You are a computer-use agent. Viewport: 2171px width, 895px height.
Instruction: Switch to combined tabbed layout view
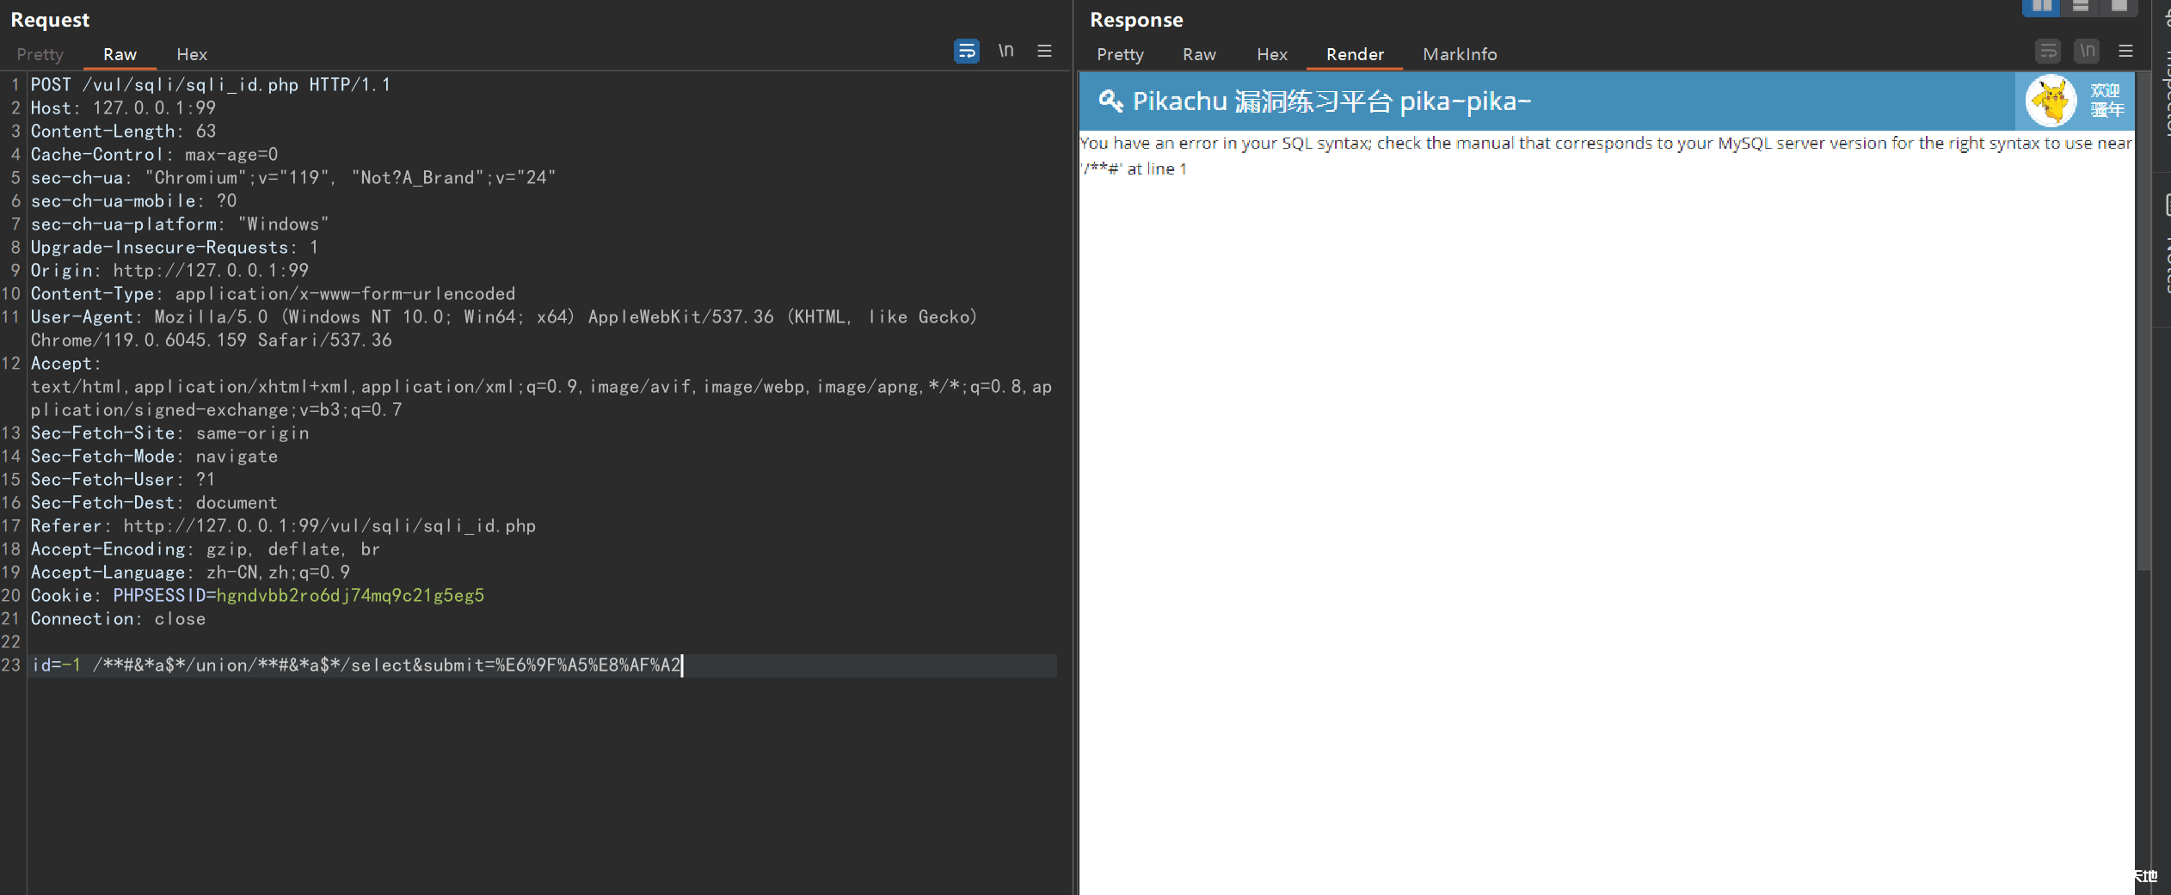pos(2119,7)
